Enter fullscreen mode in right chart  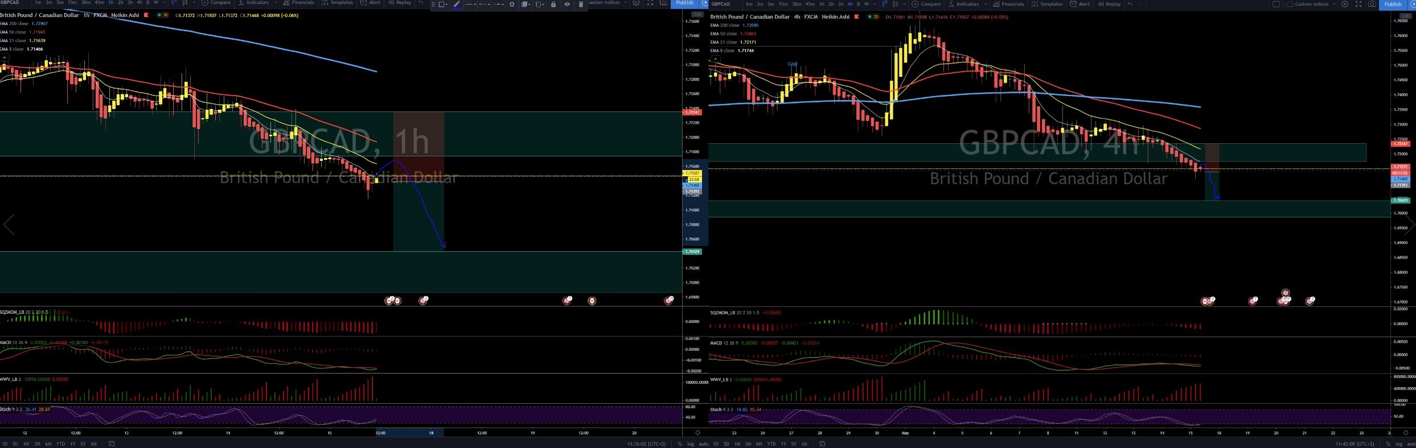[x=1358, y=4]
